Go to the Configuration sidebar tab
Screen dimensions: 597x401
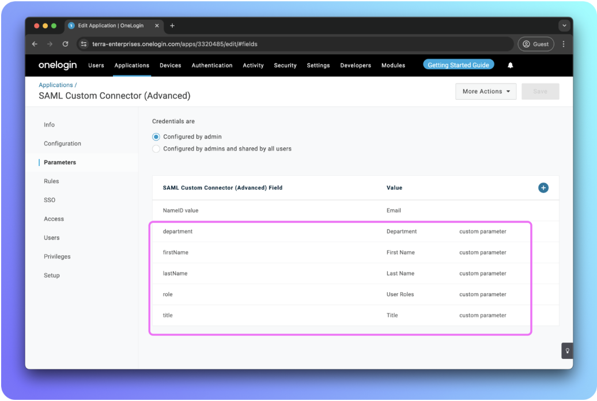[x=62, y=143]
